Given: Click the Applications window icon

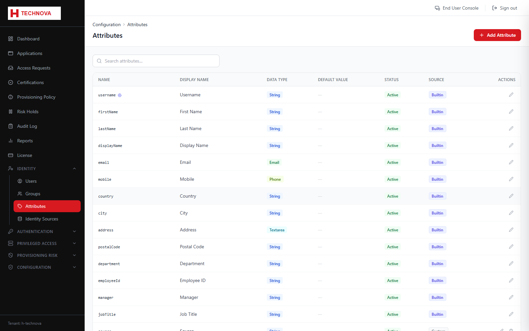Looking at the screenshot, I should coord(11,53).
